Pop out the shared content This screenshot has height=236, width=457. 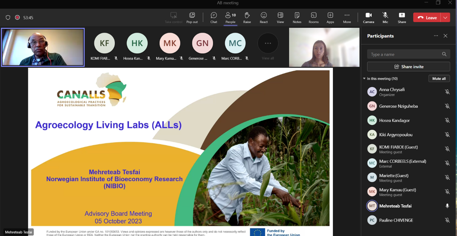coord(192,18)
